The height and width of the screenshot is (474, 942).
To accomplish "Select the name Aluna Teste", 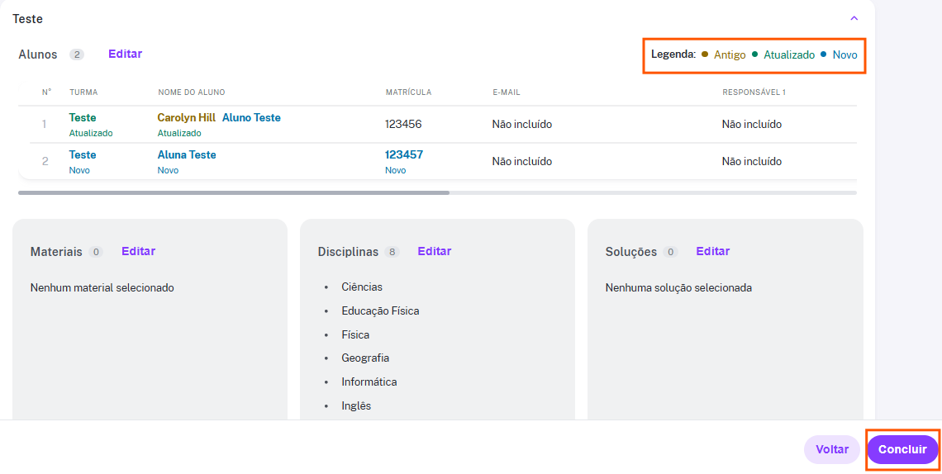I will tap(187, 154).
